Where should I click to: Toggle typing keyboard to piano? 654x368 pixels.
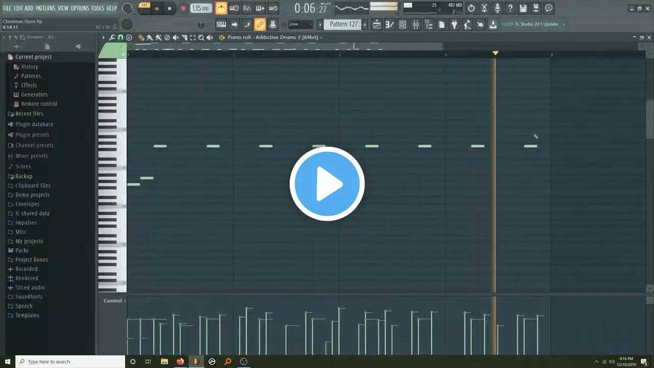point(221,24)
